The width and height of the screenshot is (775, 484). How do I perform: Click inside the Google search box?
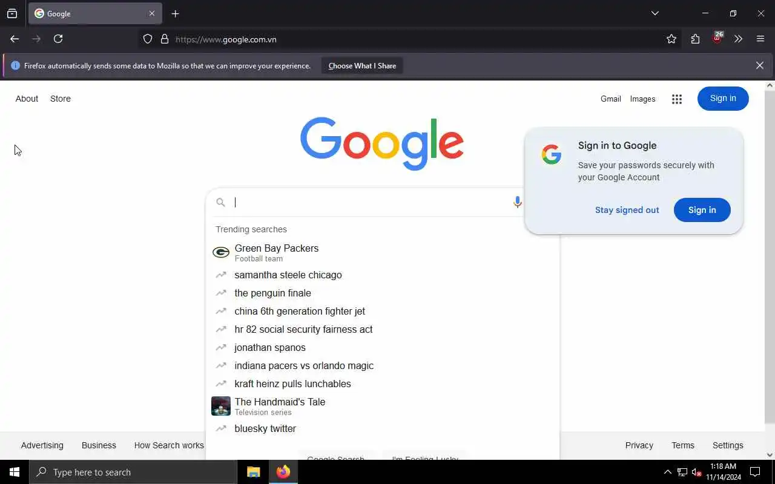[369, 203]
